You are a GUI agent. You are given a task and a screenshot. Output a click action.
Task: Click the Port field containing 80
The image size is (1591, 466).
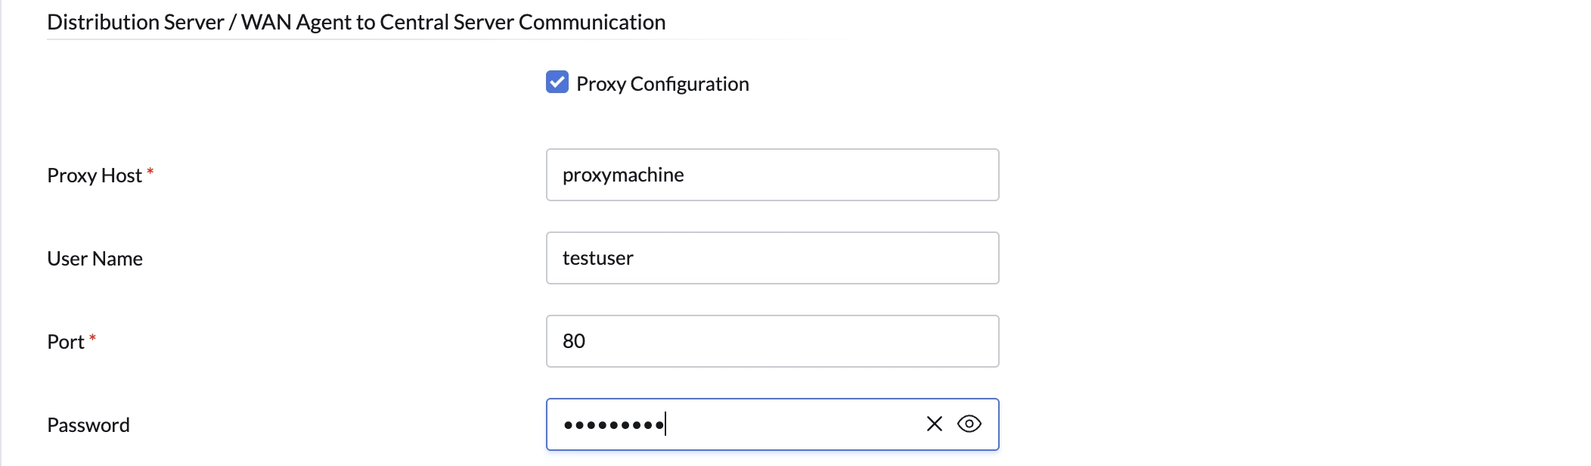point(771,341)
